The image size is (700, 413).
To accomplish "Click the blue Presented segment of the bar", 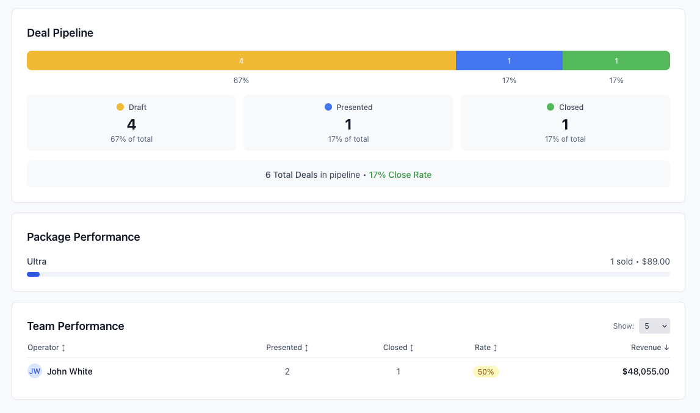I will pos(509,60).
